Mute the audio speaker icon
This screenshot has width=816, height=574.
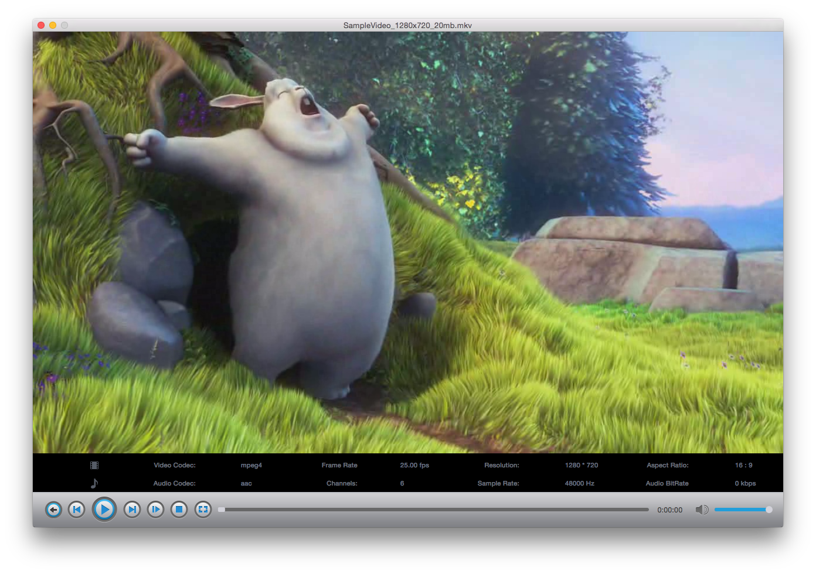(702, 510)
